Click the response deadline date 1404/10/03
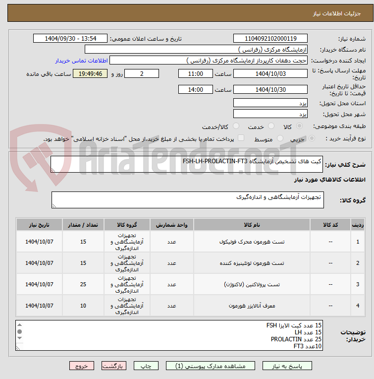This screenshot has width=374, height=379. [270, 73]
